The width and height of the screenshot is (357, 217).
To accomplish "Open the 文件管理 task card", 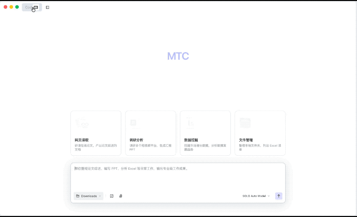I will tap(260, 133).
